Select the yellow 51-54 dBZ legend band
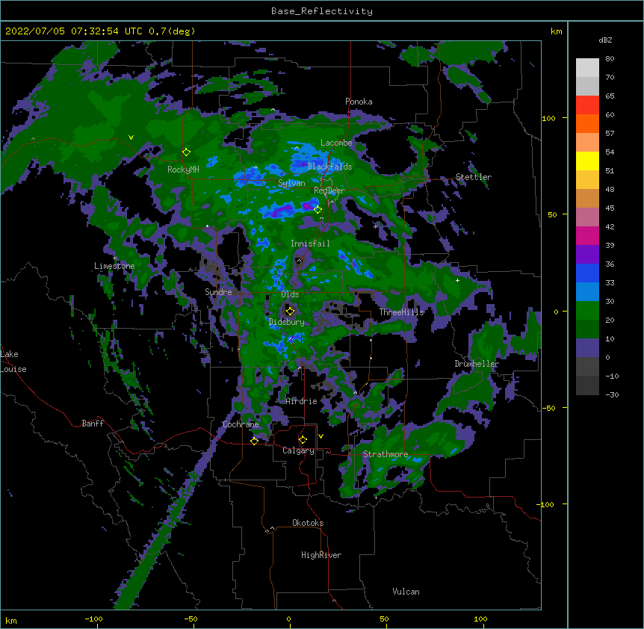Screen dimensions: 644x629 click(587, 161)
